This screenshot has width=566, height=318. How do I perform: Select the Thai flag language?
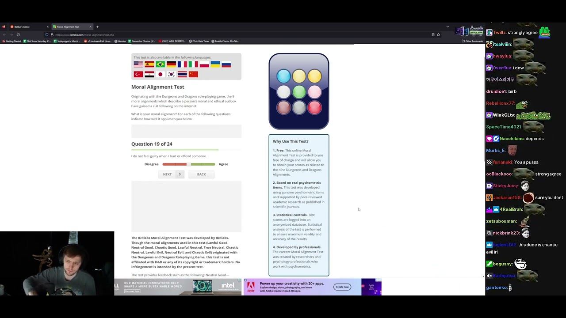coord(182,74)
